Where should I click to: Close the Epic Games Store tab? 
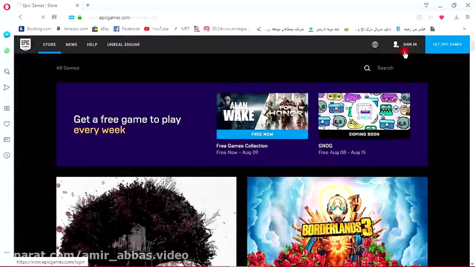77,5
